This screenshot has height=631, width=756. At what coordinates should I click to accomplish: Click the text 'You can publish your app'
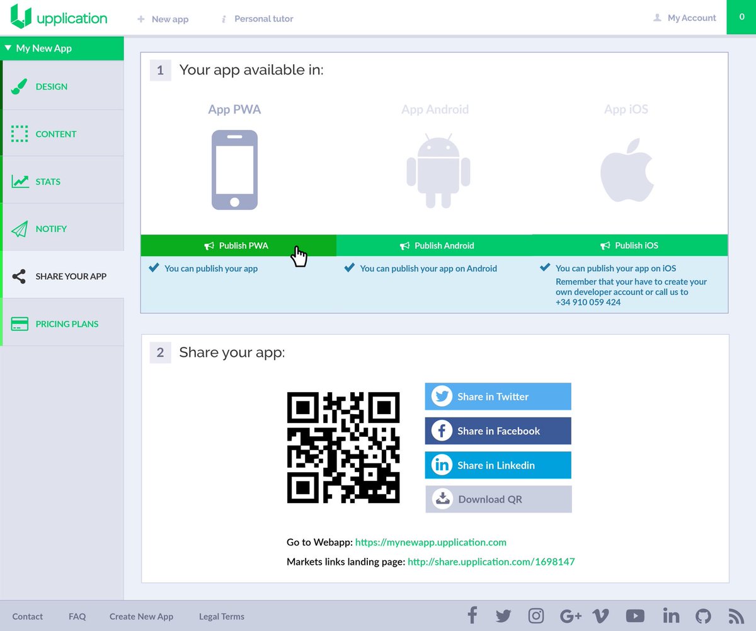(211, 269)
